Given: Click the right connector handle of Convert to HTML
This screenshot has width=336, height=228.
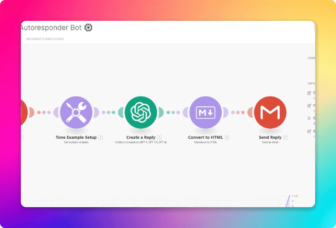Looking at the screenshot, I should [225, 112].
